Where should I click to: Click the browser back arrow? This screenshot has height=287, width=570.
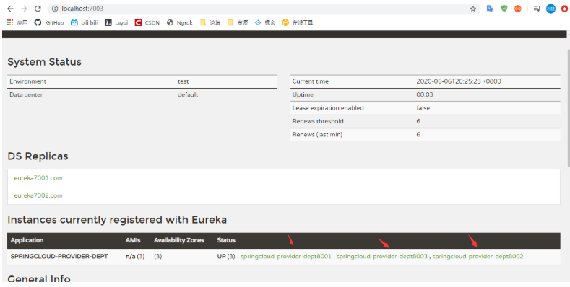click(10, 9)
